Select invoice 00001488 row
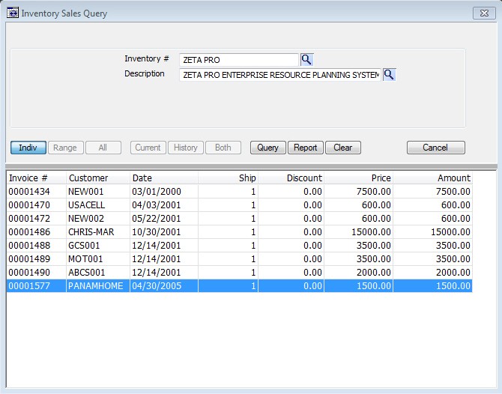This screenshot has height=394, width=502. [240, 245]
